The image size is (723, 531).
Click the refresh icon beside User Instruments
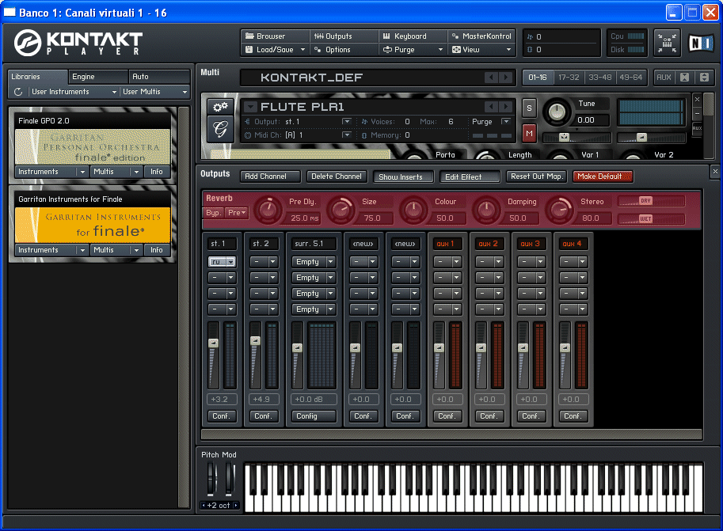[18, 92]
